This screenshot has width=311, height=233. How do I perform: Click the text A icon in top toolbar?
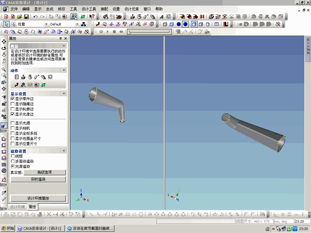tap(162, 17)
